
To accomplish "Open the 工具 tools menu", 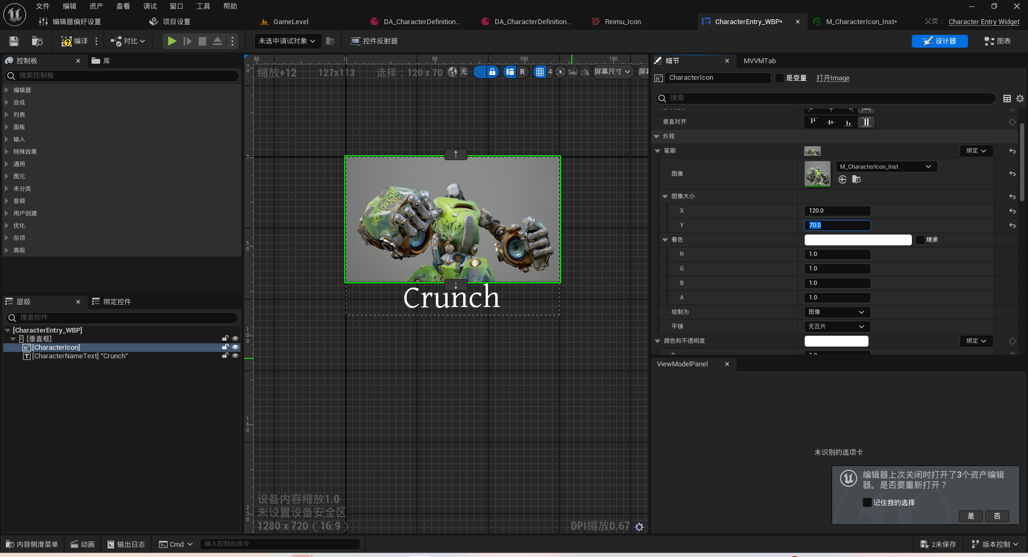I will pyautogui.click(x=203, y=6).
